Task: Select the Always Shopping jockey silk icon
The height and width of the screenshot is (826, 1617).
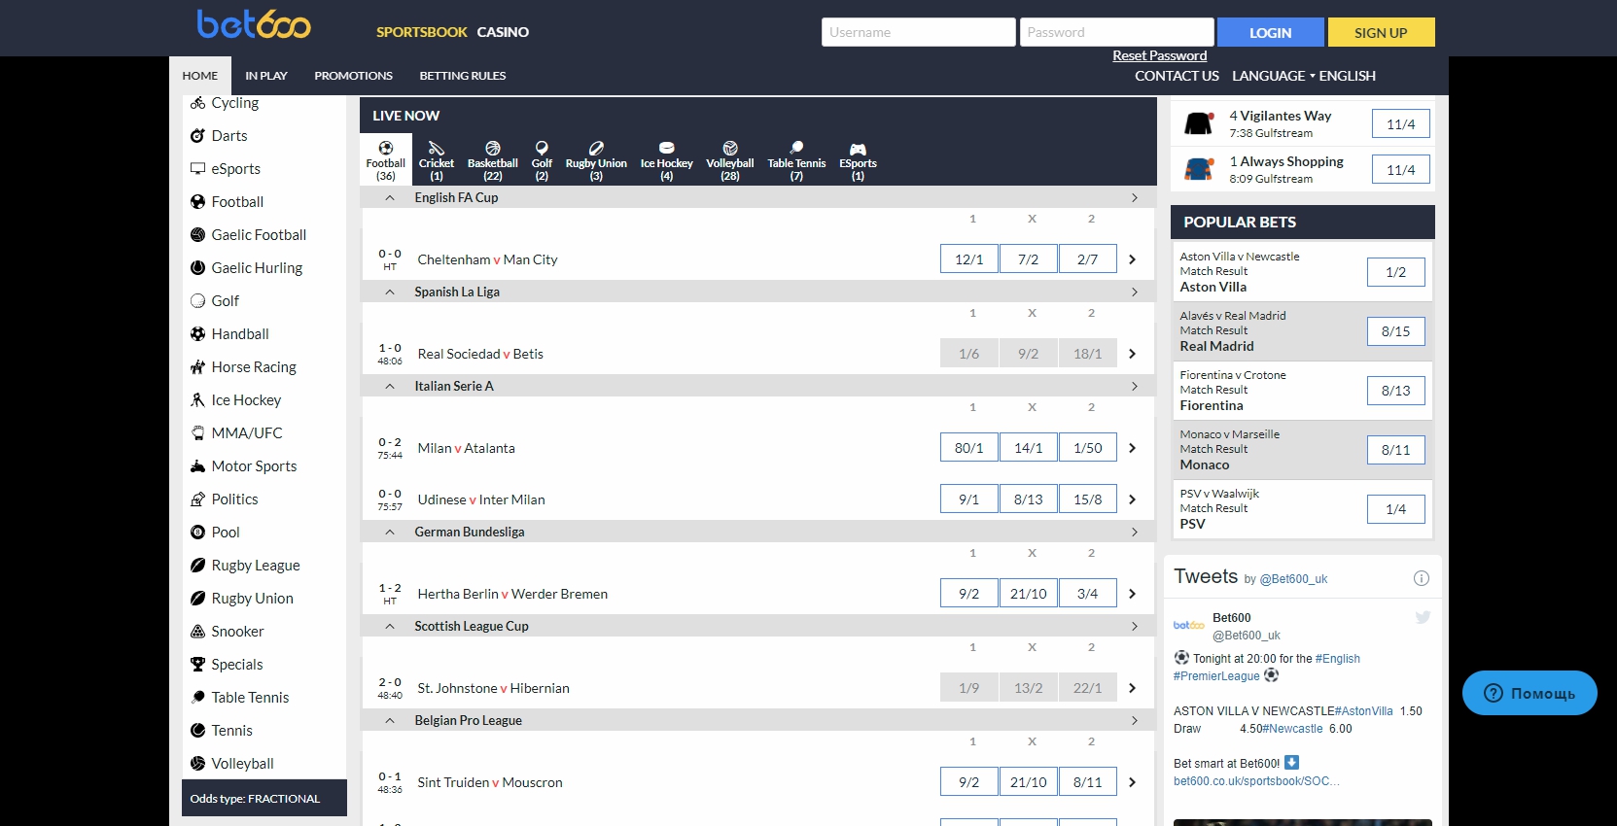Action: (x=1199, y=169)
